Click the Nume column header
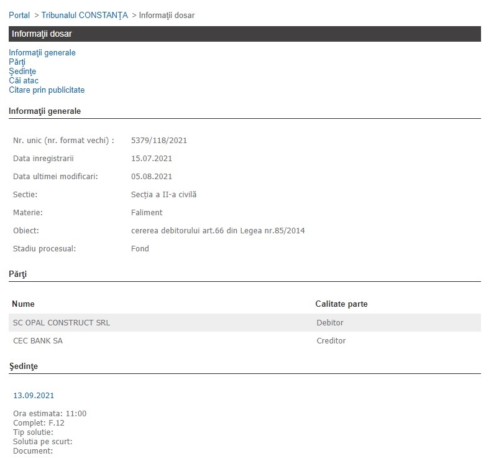This screenshot has height=471, width=486. click(23, 304)
